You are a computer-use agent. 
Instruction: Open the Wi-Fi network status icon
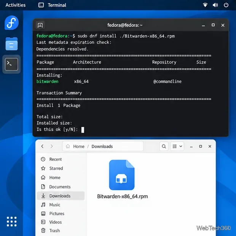coord(205,5)
